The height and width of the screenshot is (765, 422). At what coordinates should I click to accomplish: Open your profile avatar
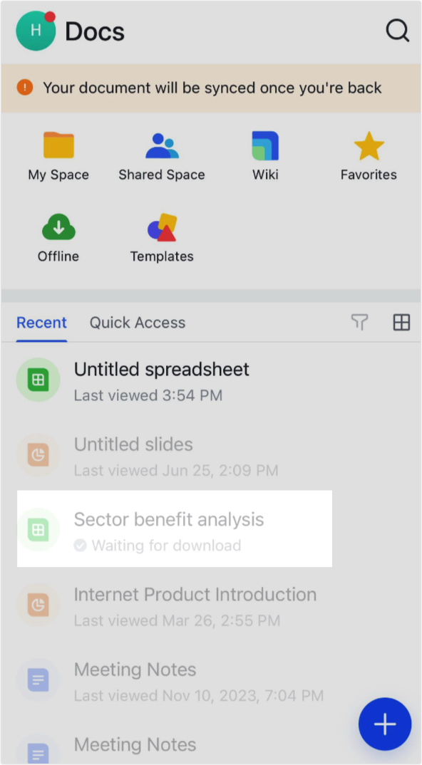click(34, 31)
